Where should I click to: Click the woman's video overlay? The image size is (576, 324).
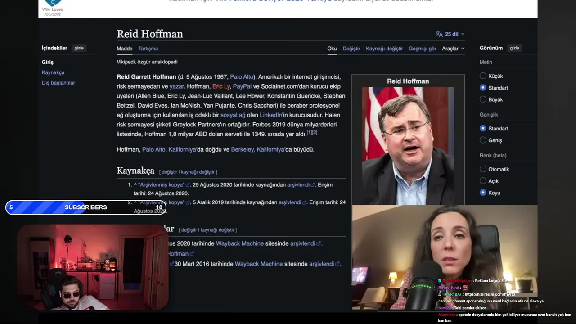tap(445, 258)
